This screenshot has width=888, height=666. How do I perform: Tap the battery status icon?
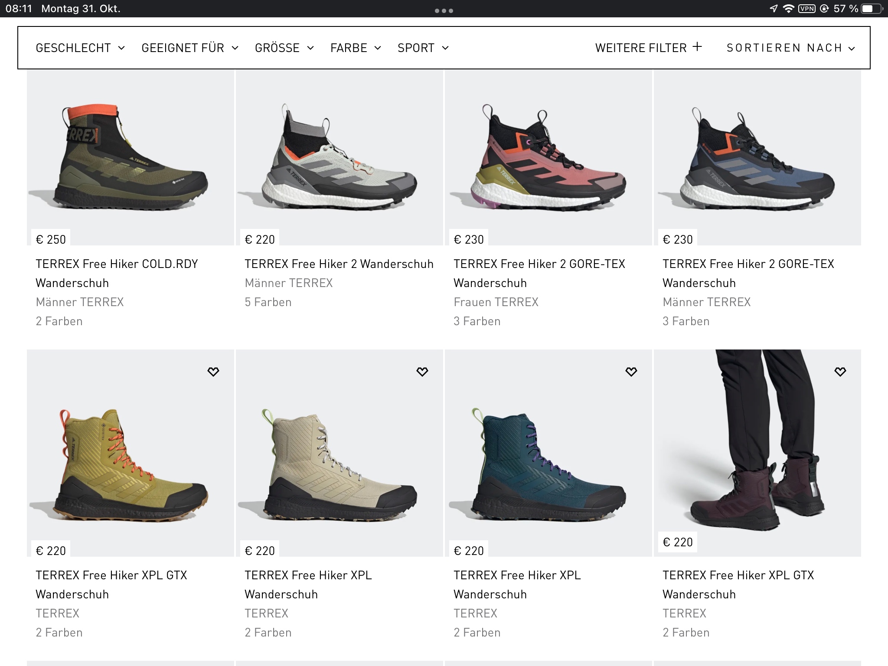coord(871,9)
